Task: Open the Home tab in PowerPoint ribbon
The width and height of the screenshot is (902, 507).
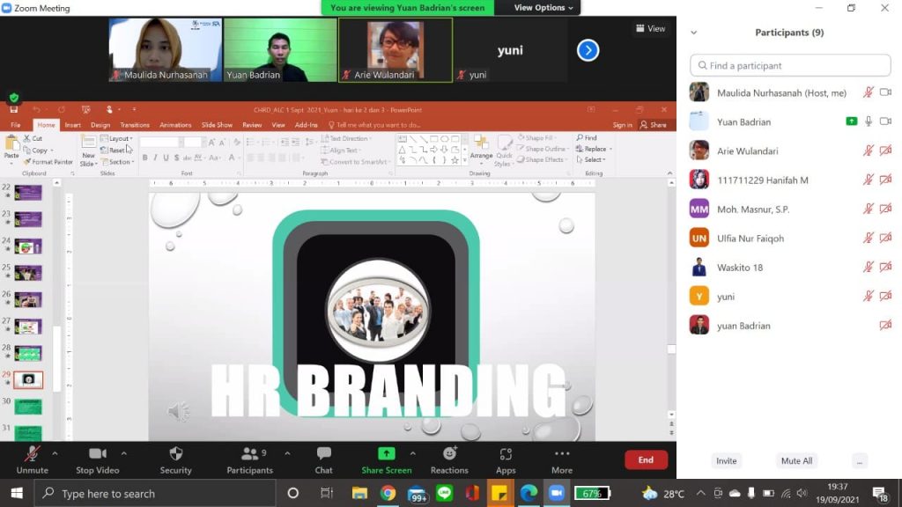Action: click(46, 125)
